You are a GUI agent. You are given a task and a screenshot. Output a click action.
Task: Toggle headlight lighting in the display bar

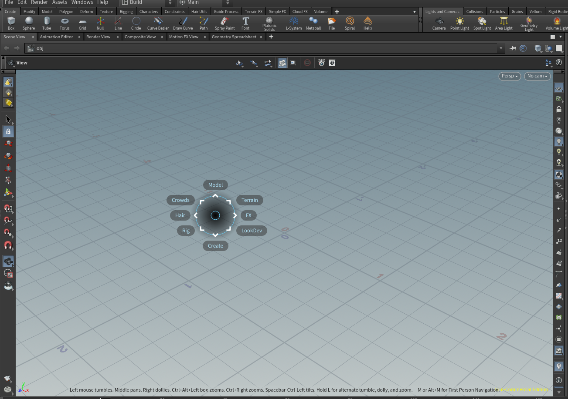pyautogui.click(x=559, y=141)
